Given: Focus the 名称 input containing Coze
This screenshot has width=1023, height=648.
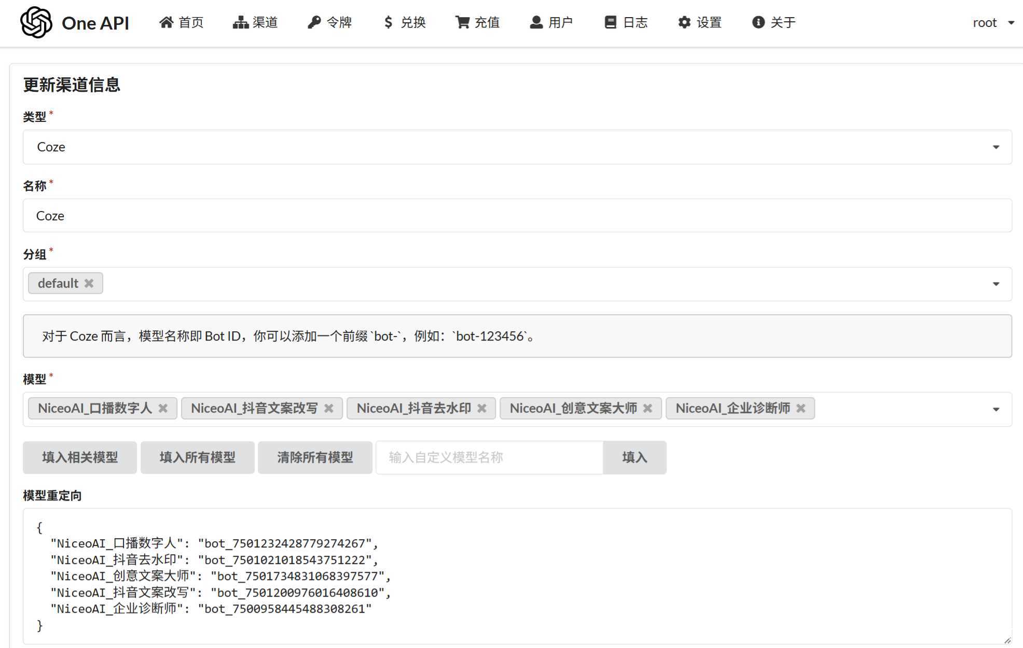Looking at the screenshot, I should (x=517, y=216).
